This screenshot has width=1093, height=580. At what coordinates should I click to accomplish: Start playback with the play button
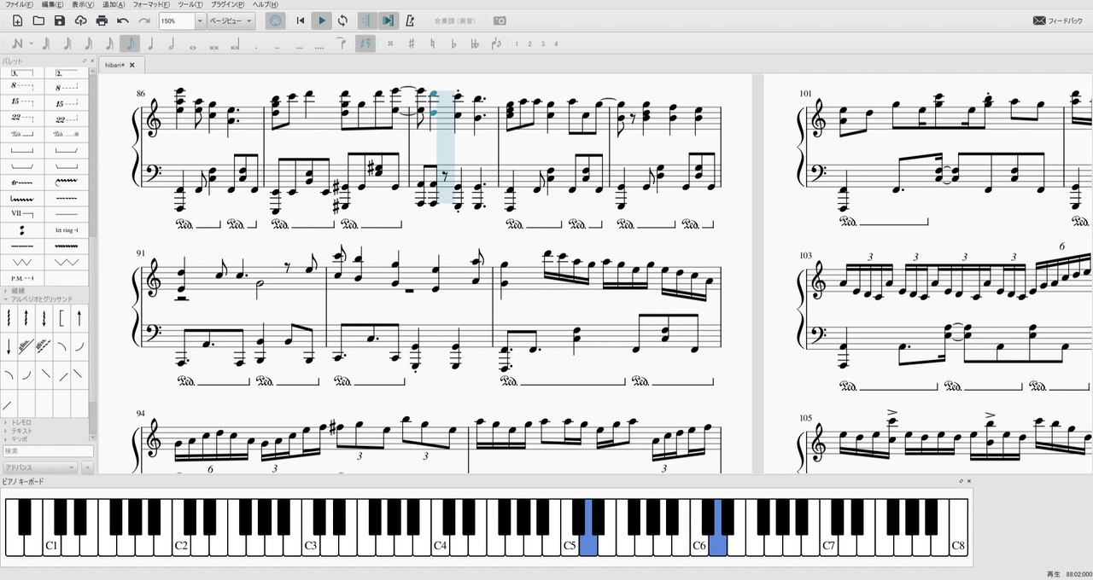click(322, 20)
